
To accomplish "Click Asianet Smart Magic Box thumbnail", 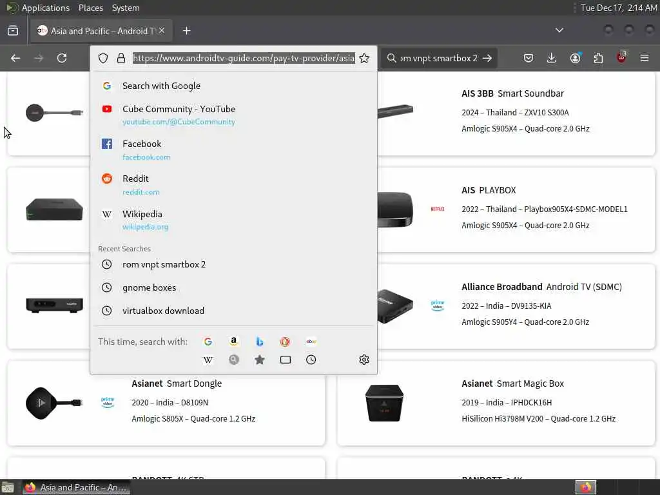I will [384, 403].
